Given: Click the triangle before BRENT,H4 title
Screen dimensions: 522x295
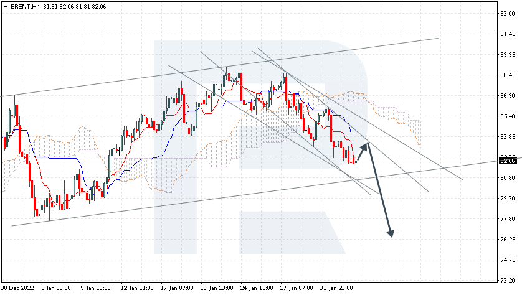Looking at the screenshot, I should [x=6, y=6].
